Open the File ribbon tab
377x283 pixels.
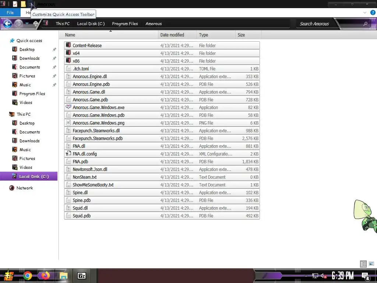point(10,13)
